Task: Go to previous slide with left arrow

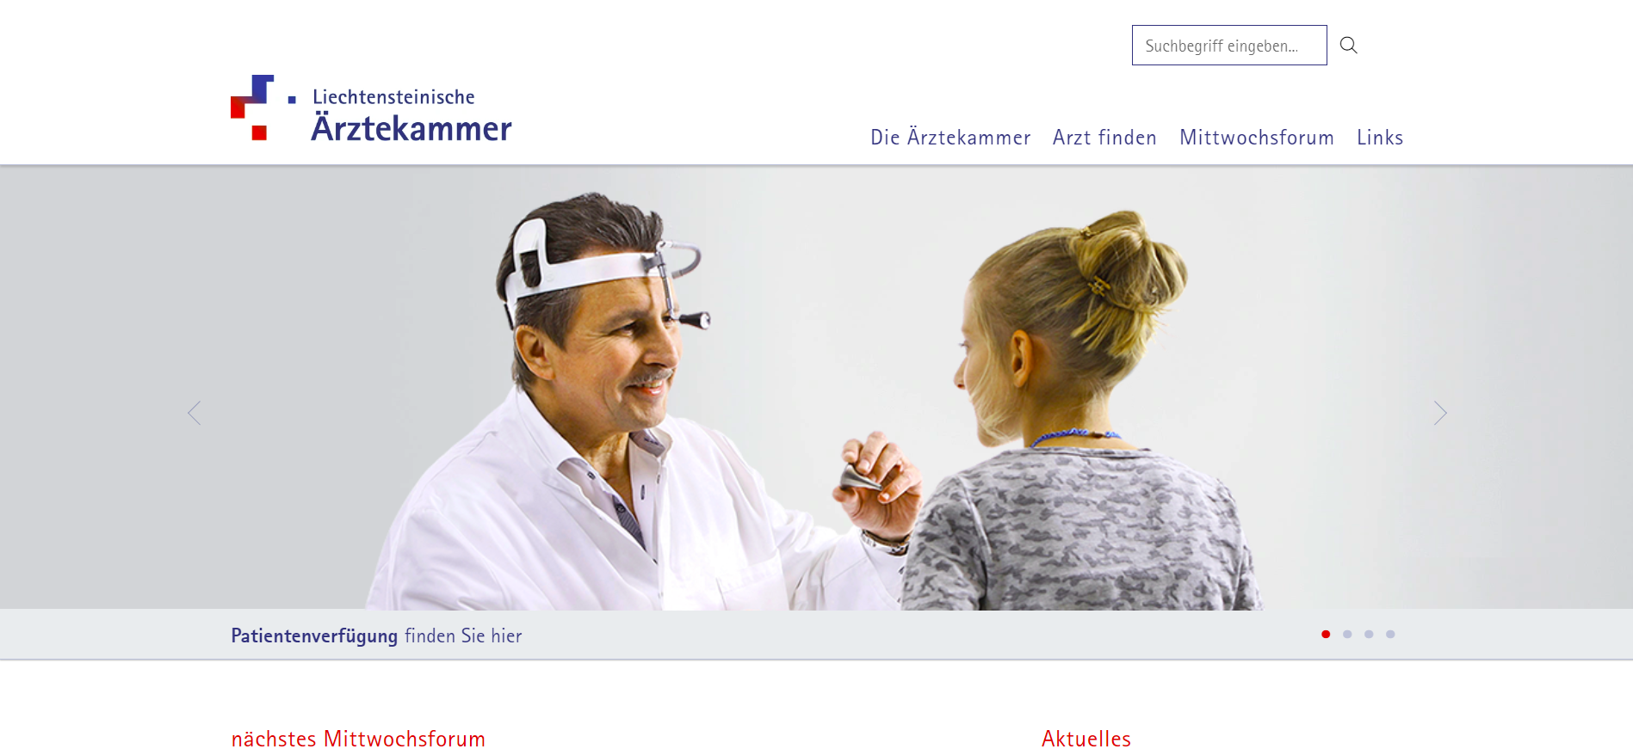Action: pos(195,414)
